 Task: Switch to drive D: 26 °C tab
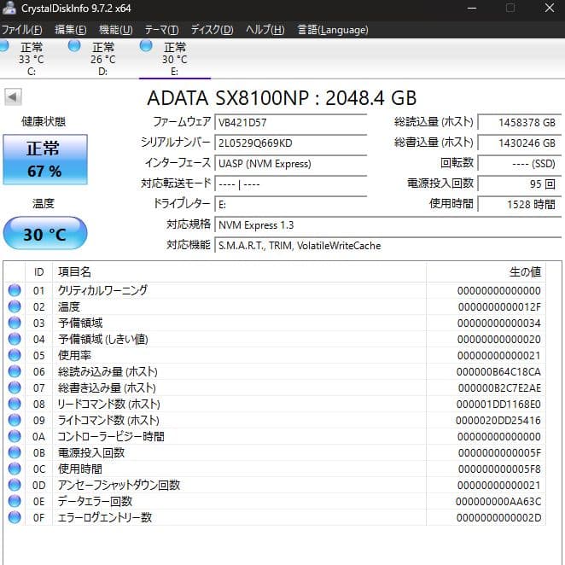click(x=102, y=59)
